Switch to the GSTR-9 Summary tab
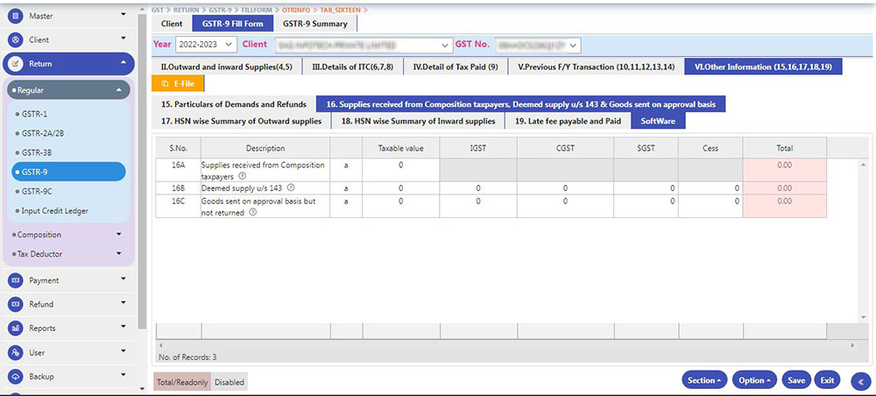This screenshot has height=396, width=876. (x=316, y=24)
